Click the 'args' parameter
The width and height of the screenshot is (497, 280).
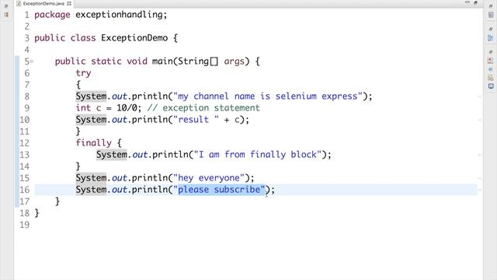(235, 61)
